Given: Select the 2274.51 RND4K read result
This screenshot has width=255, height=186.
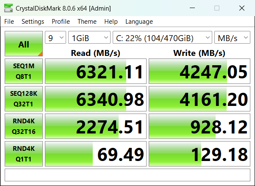Looking at the screenshot, I should (96, 126).
